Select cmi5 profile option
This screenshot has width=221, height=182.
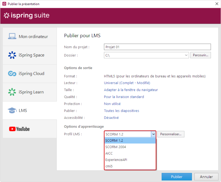coord(130,166)
